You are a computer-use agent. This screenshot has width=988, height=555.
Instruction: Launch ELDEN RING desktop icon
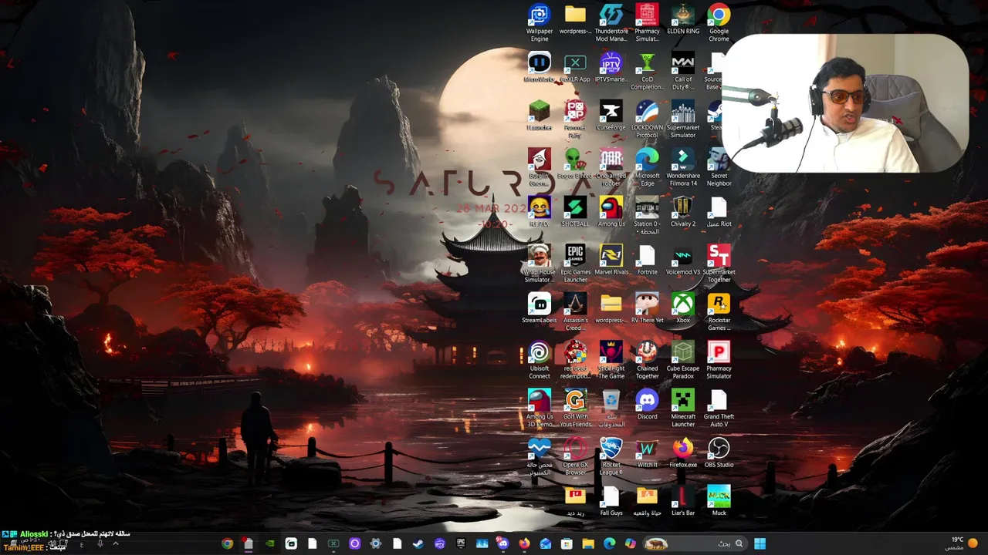click(682, 20)
